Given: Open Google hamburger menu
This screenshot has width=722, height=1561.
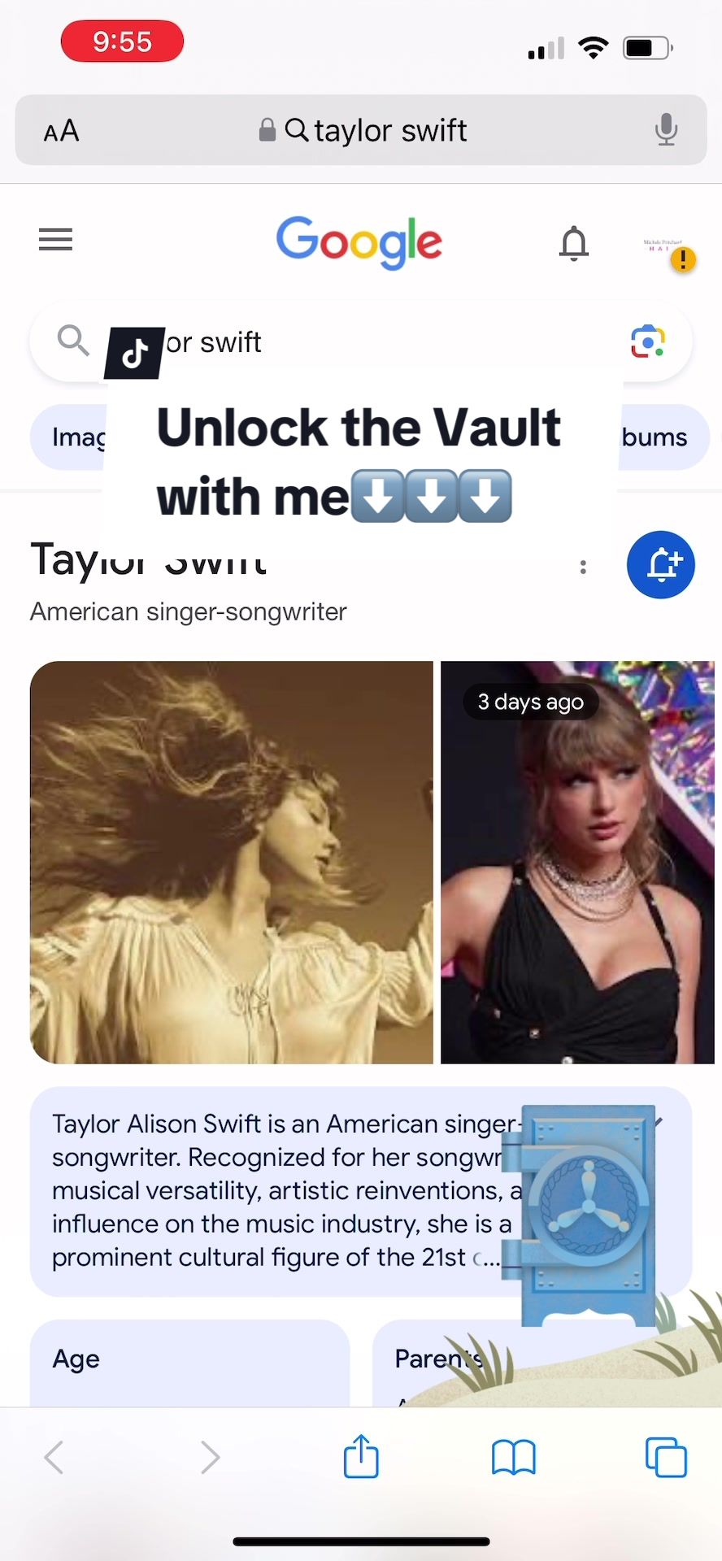Looking at the screenshot, I should (x=55, y=240).
